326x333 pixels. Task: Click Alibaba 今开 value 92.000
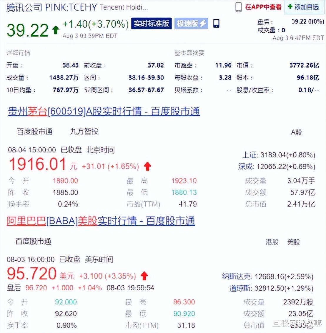[x=66, y=302]
